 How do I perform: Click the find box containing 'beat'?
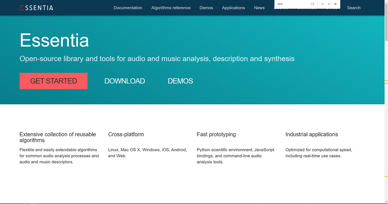point(293,4)
